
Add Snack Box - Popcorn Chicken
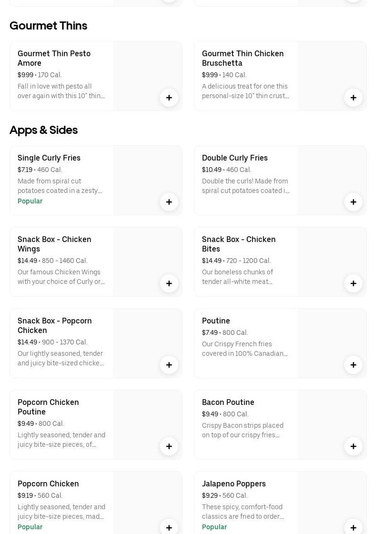pos(169,365)
